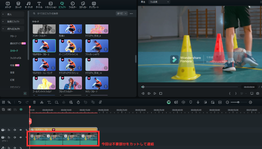Switch to the テンプレート tab

coord(94,5)
